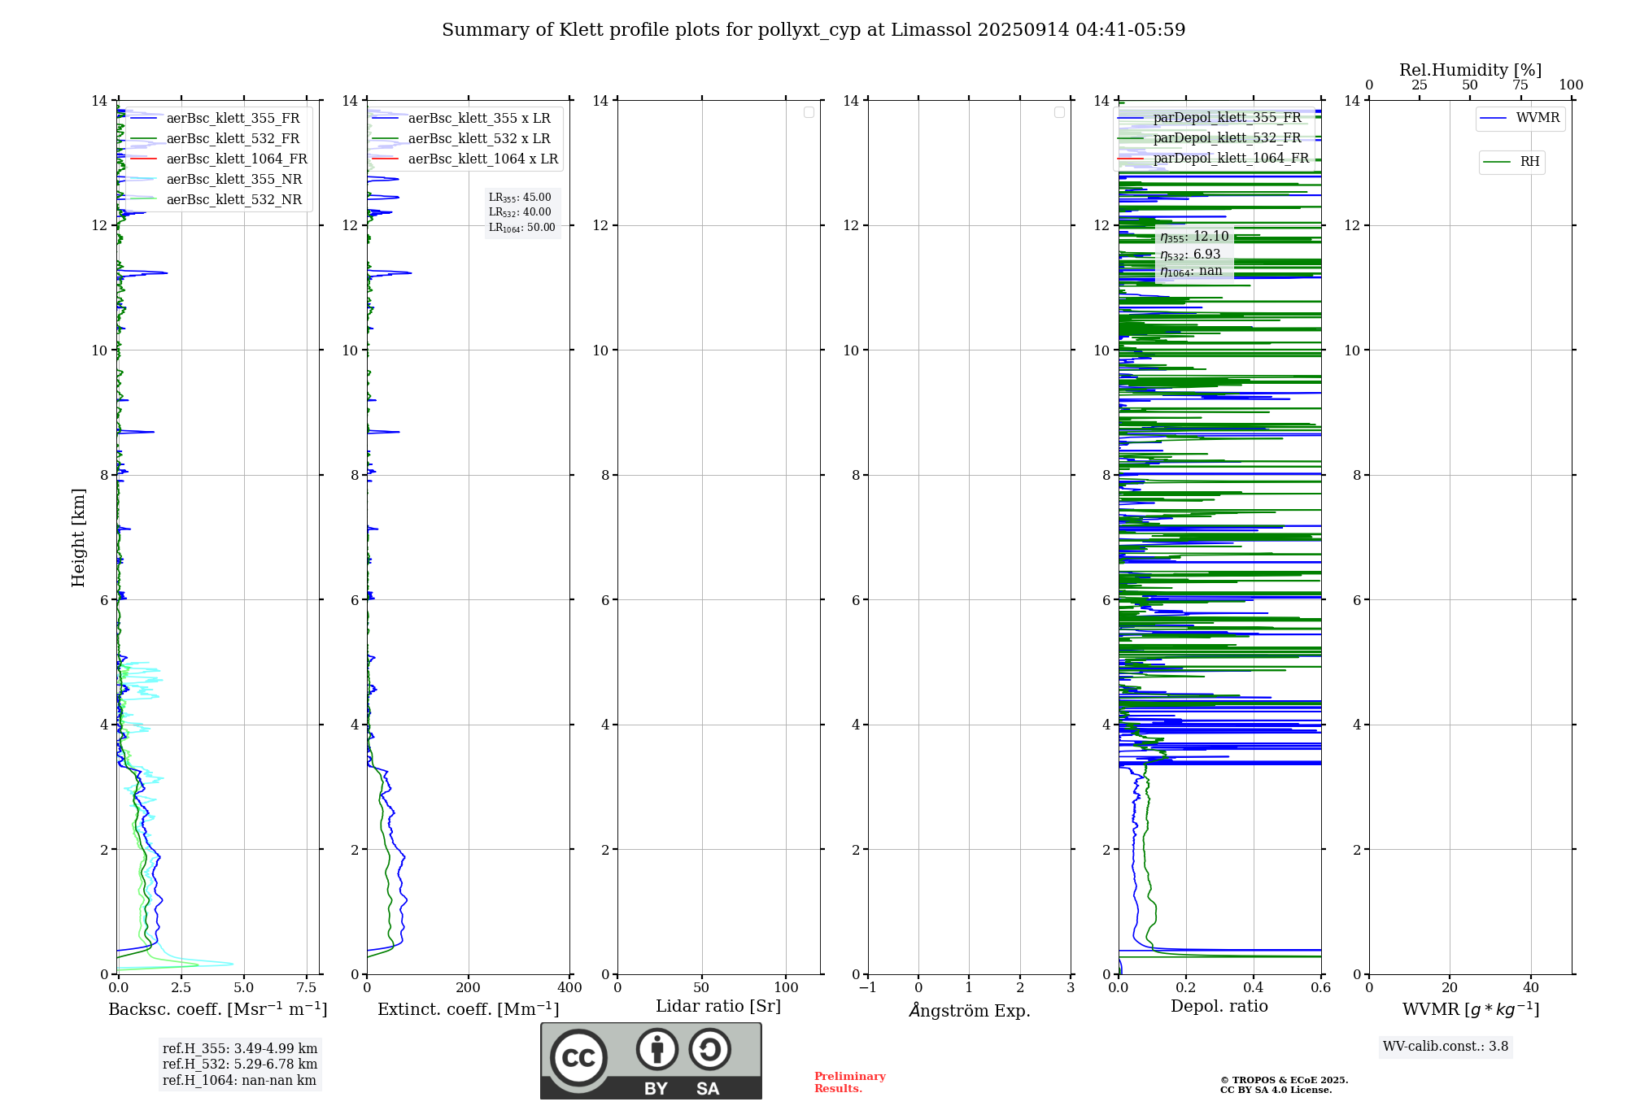Click the ref.H_1064: nan-nan km text

pos(239,1081)
